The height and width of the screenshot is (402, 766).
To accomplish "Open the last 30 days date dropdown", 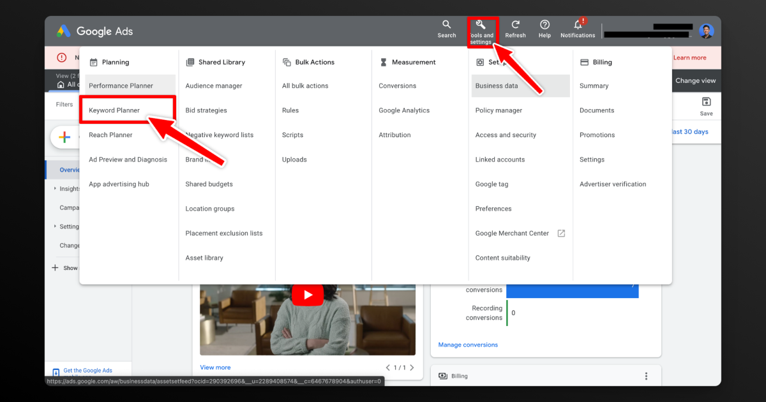I will [690, 132].
